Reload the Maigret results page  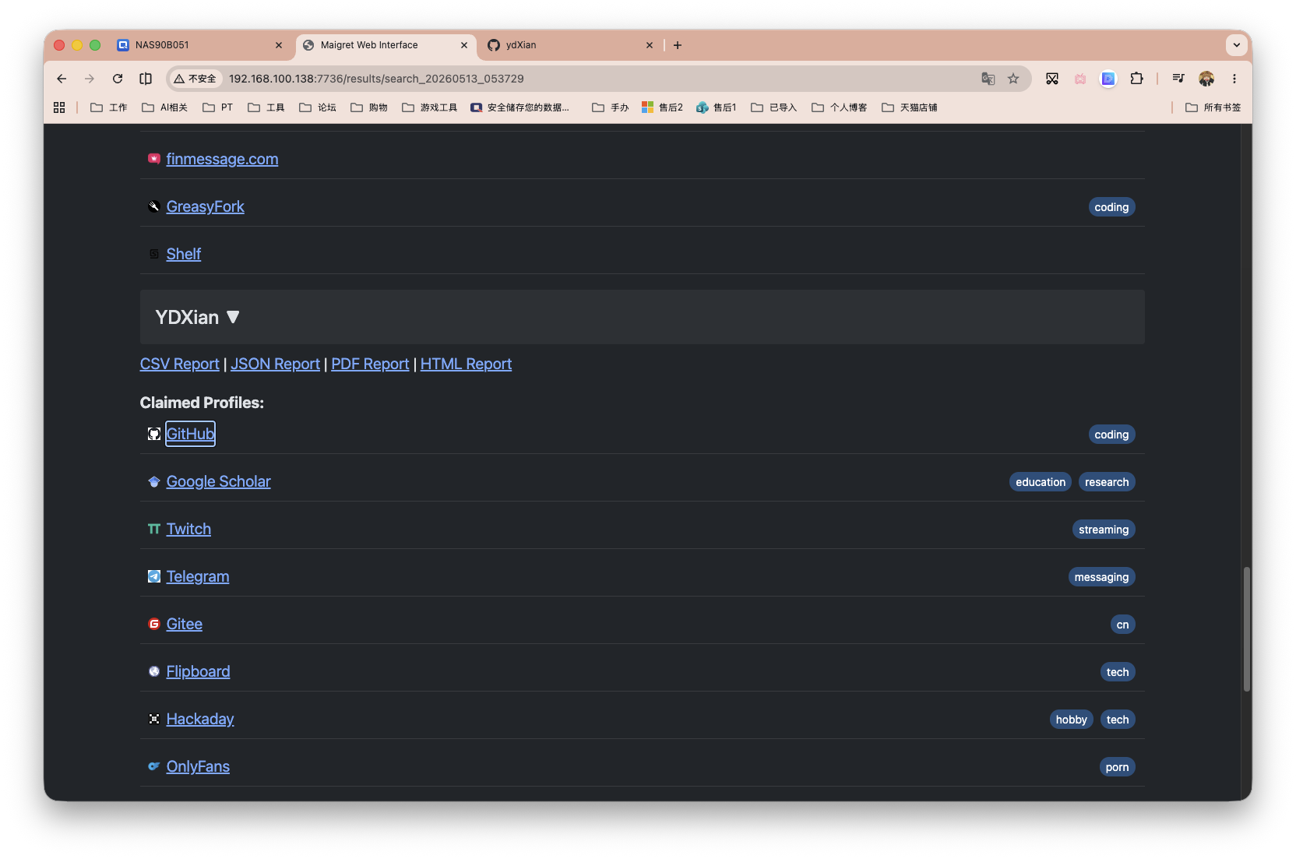pyautogui.click(x=118, y=79)
